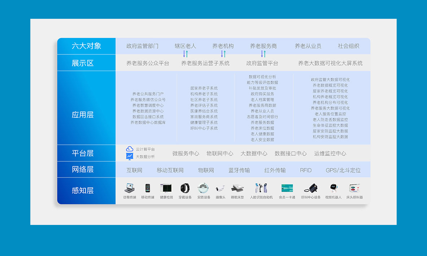
Task: Select the 移动终端 phone icon
Action: 148,188
